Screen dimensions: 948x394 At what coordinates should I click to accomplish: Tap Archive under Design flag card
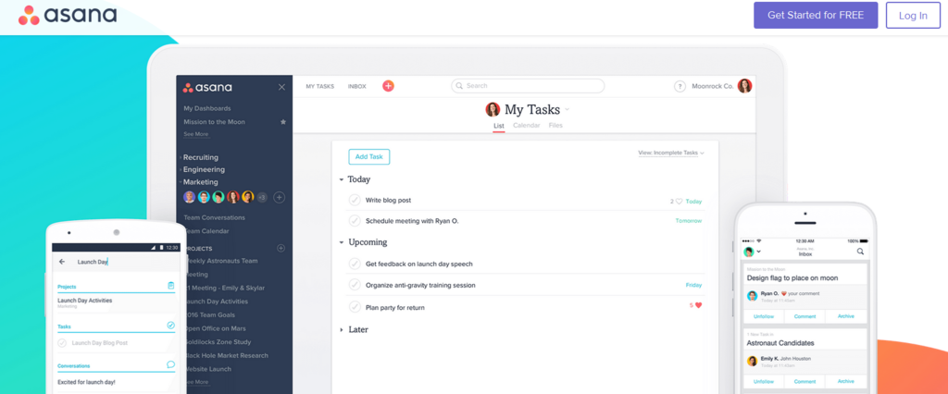(x=846, y=316)
